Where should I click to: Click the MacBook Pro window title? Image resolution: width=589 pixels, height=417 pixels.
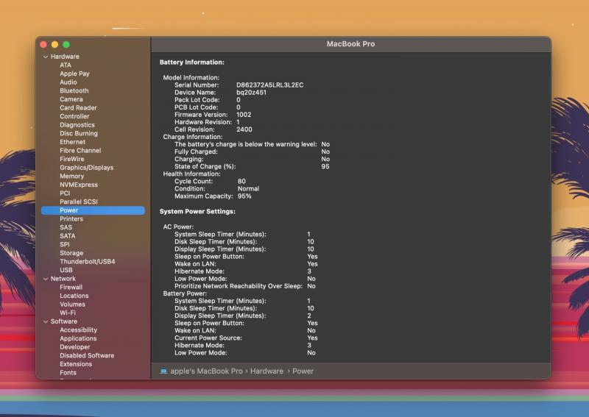(350, 44)
